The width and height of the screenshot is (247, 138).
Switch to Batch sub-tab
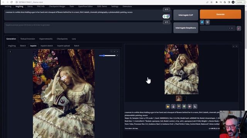point(76,46)
